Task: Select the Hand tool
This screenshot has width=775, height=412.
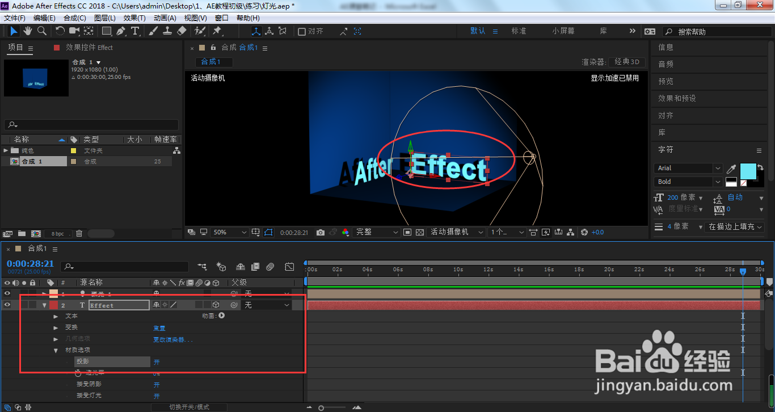Action: click(28, 31)
